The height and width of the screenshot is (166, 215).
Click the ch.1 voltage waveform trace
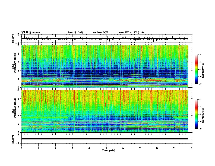[105, 39]
